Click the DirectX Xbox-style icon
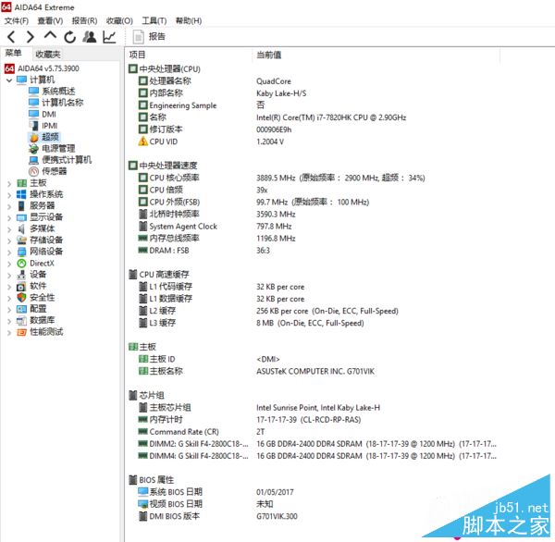555x542 pixels. tap(21, 264)
